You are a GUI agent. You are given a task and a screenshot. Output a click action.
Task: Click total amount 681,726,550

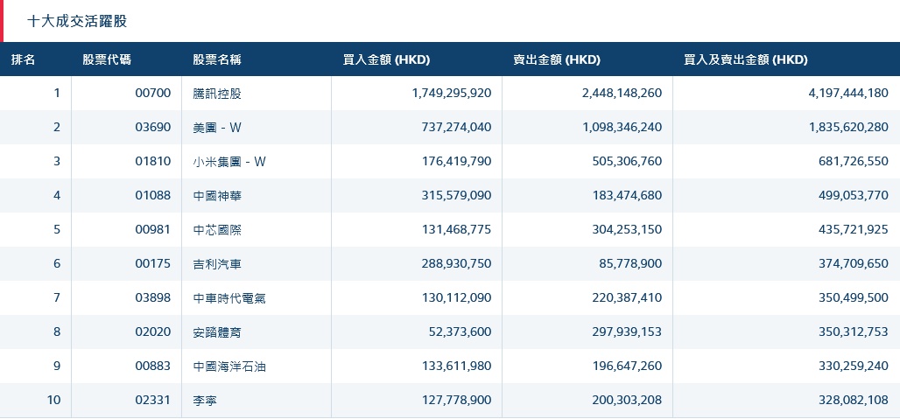click(x=854, y=162)
